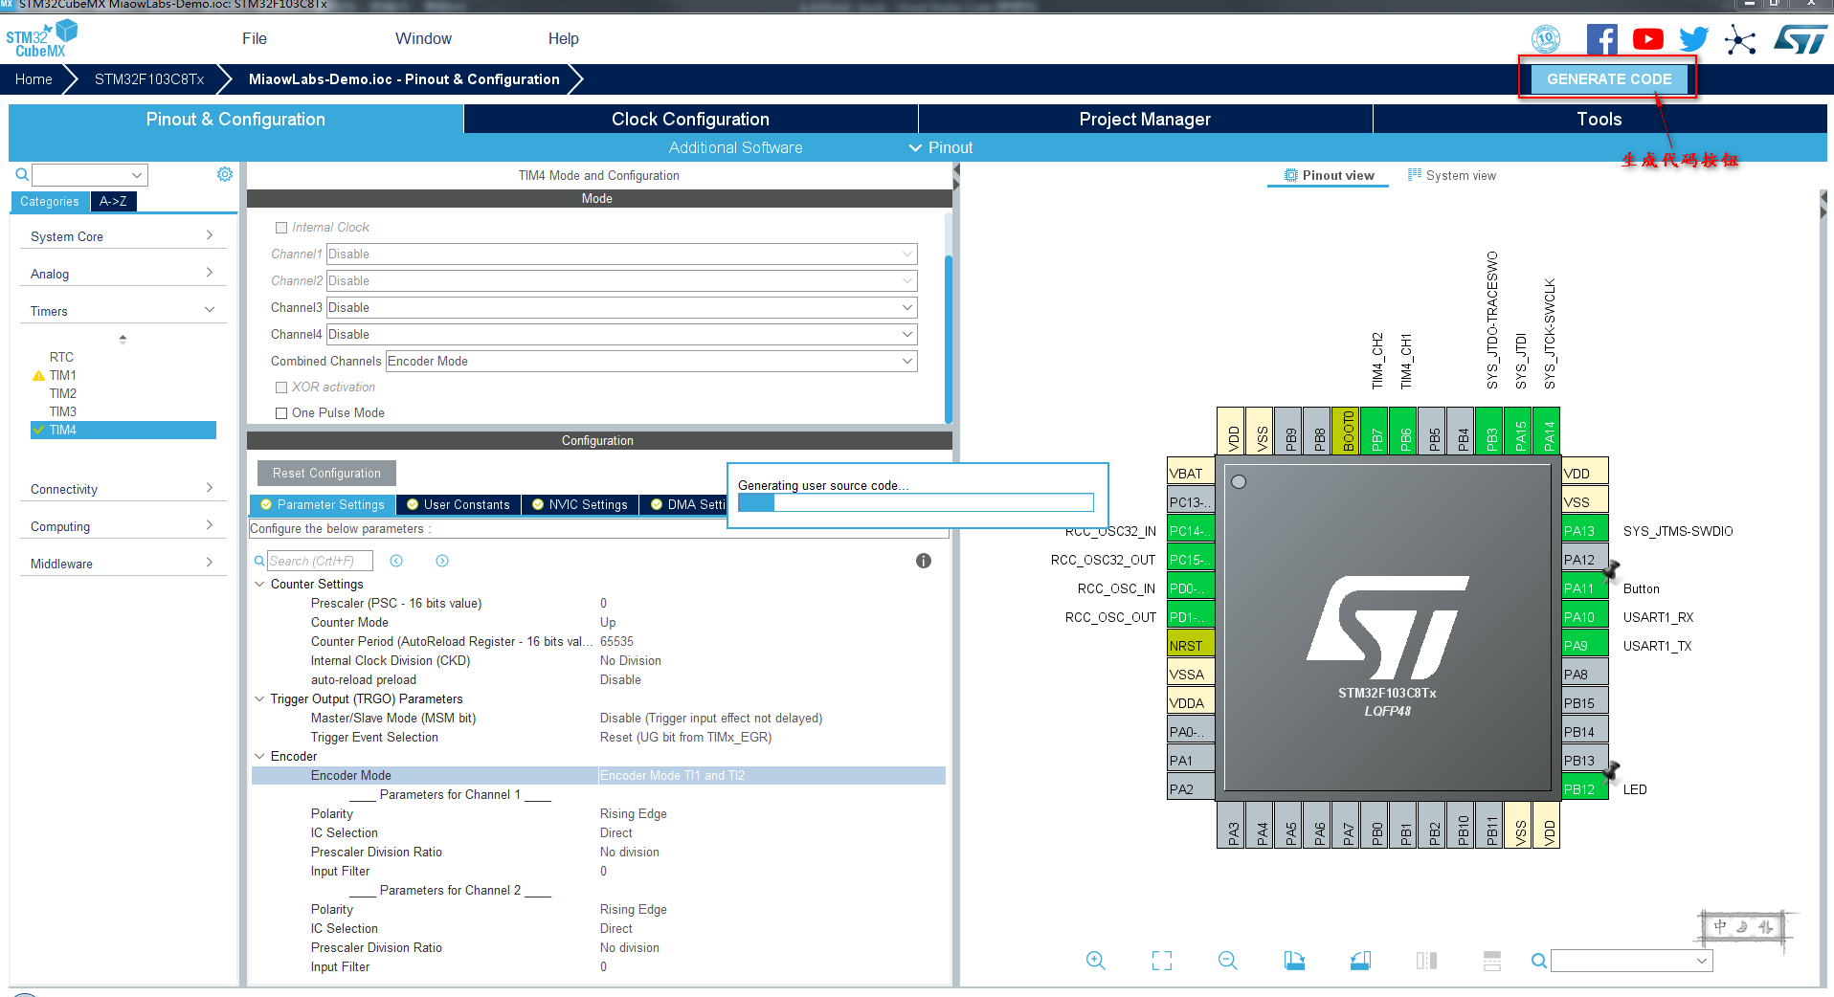
Task: Open the ST Twitter icon
Action: 1694,39
